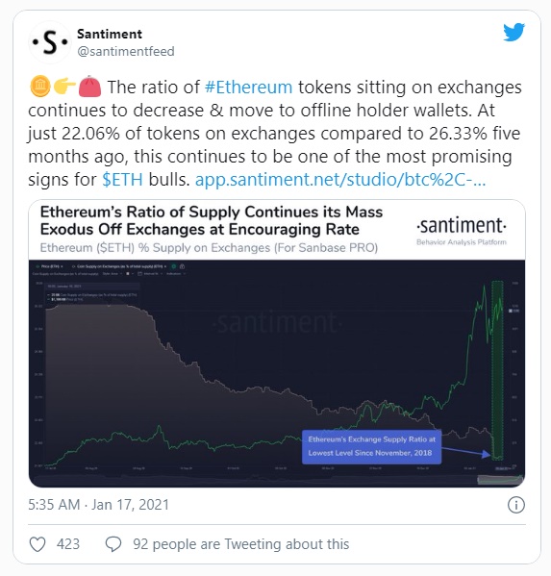The image size is (551, 576).
Task: Like the tweet with the heart icon
Action: click(38, 544)
